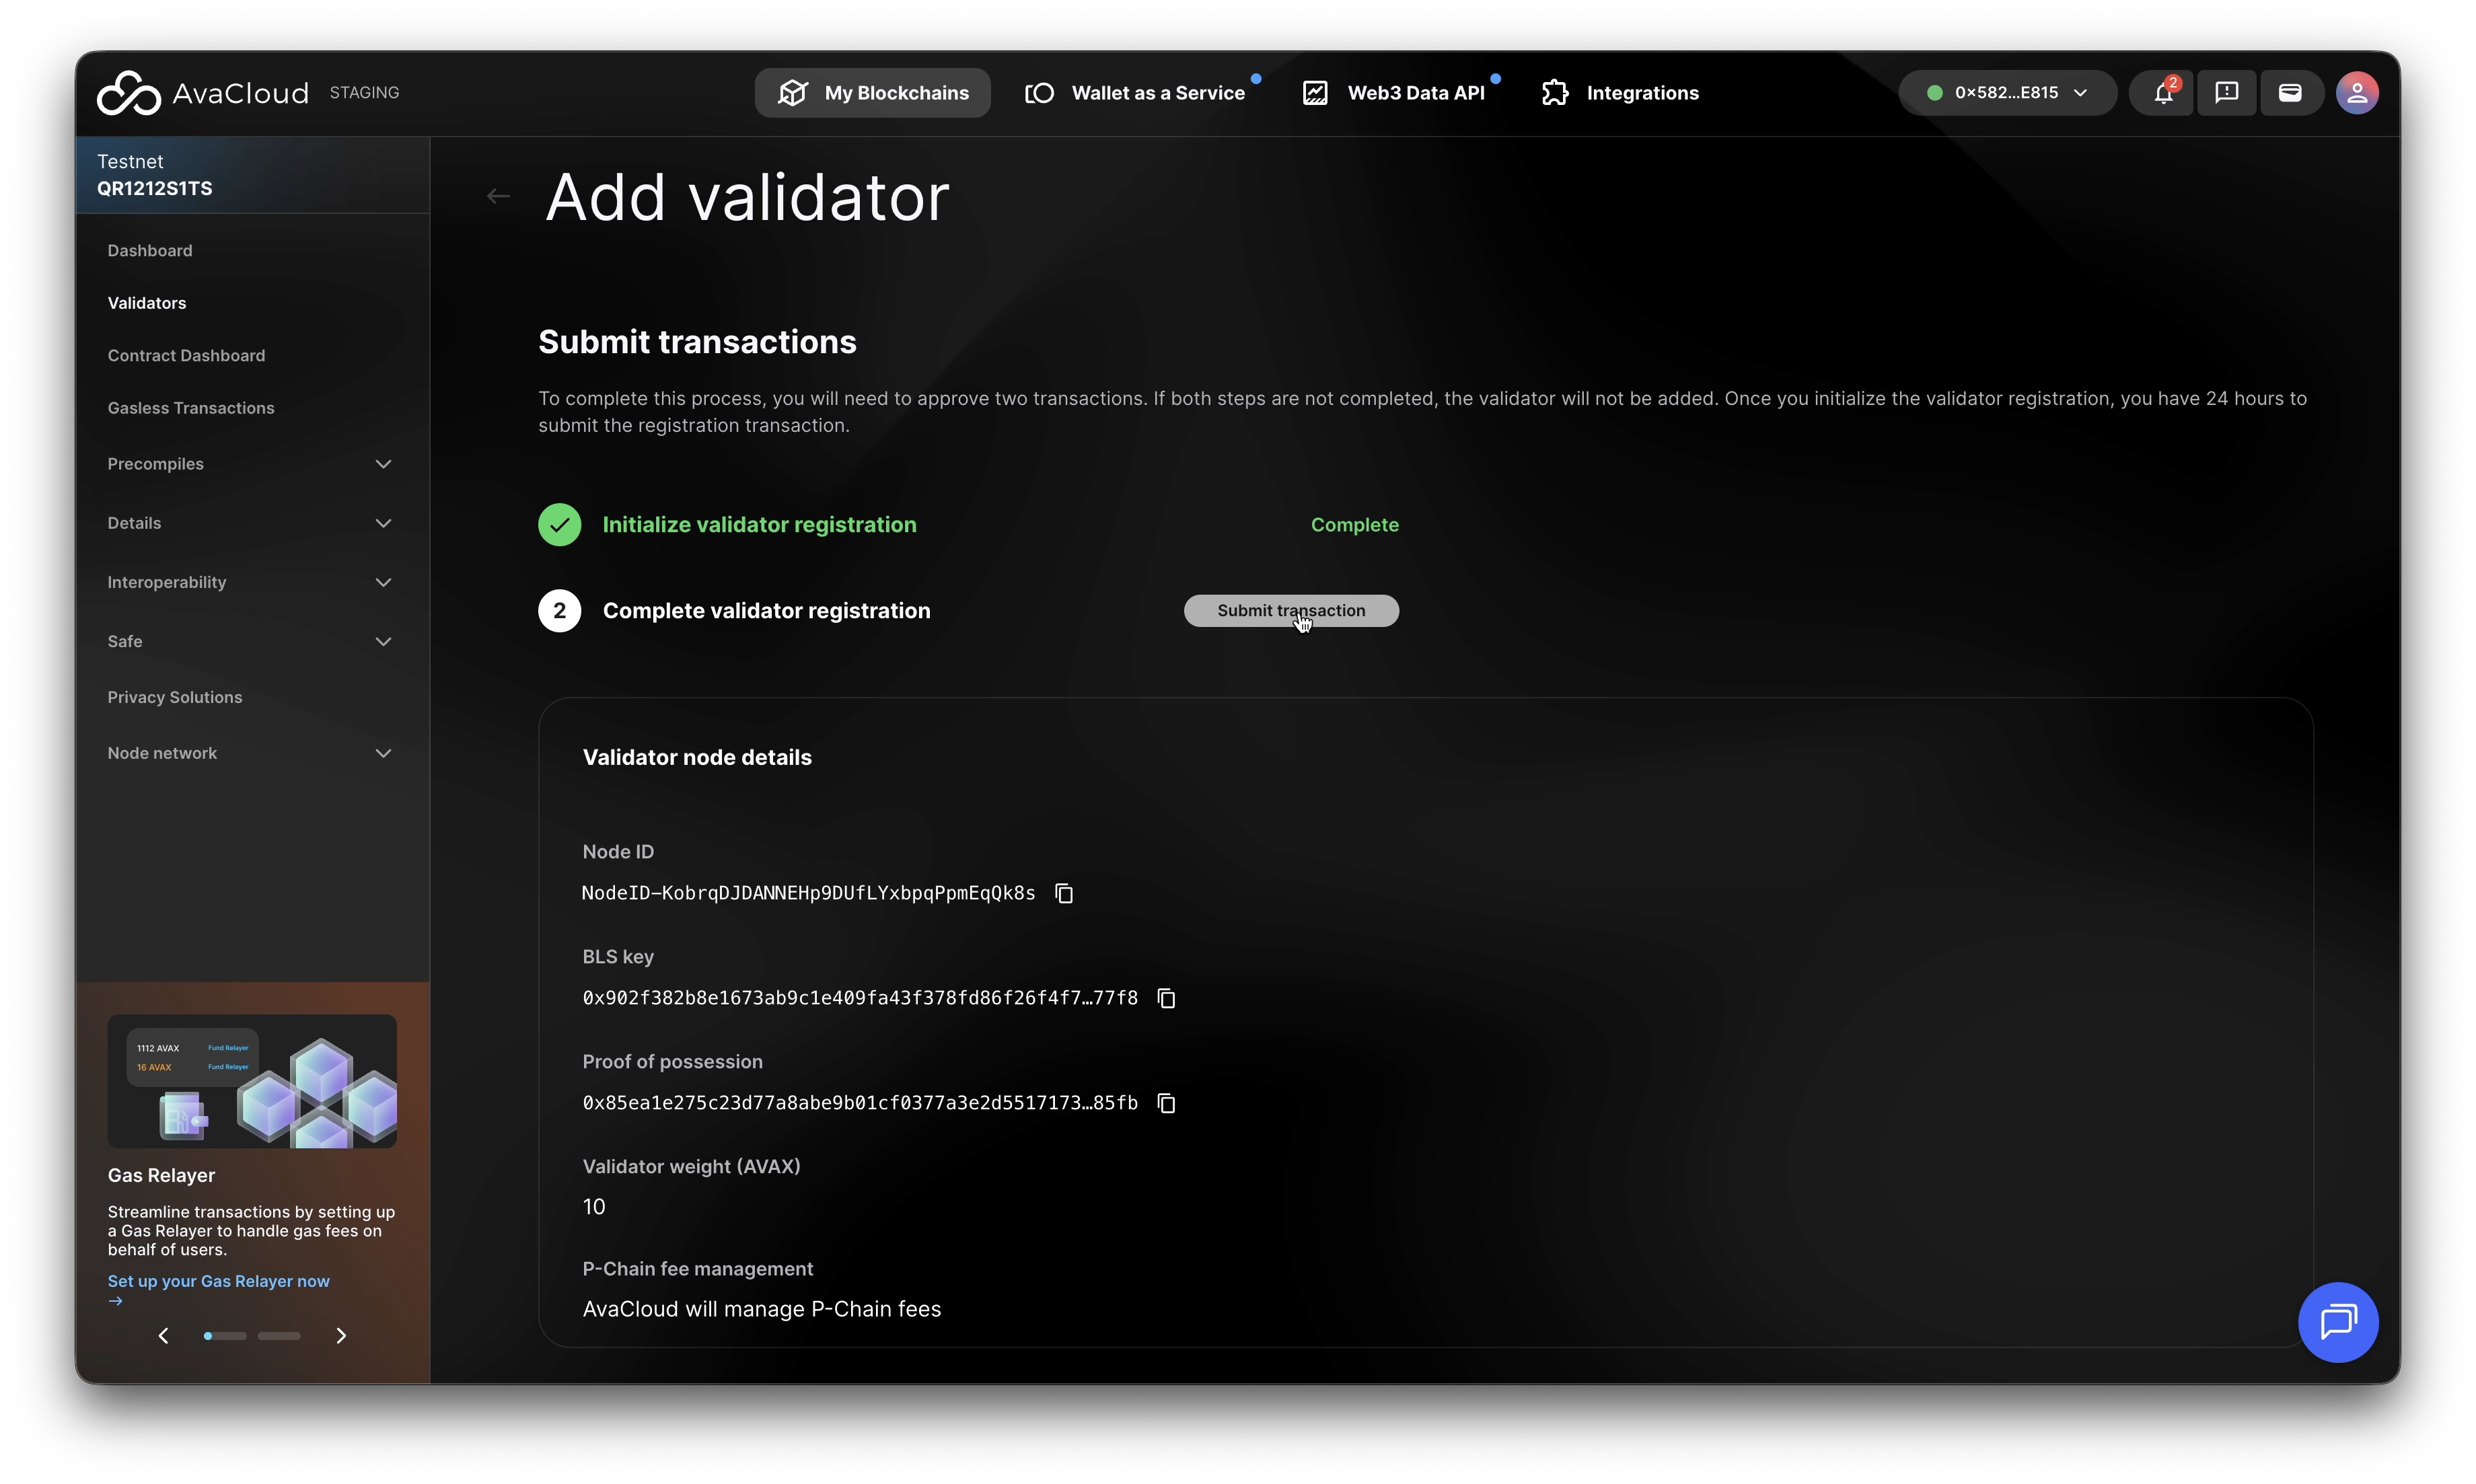This screenshot has width=2476, height=1484.
Task: Follow Set up your Gas Relayer link
Action: (218, 1281)
